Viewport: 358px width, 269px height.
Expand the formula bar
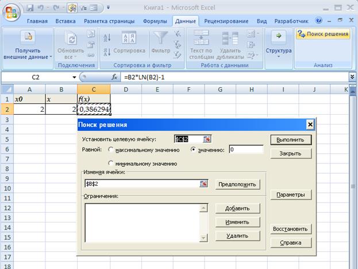point(352,77)
